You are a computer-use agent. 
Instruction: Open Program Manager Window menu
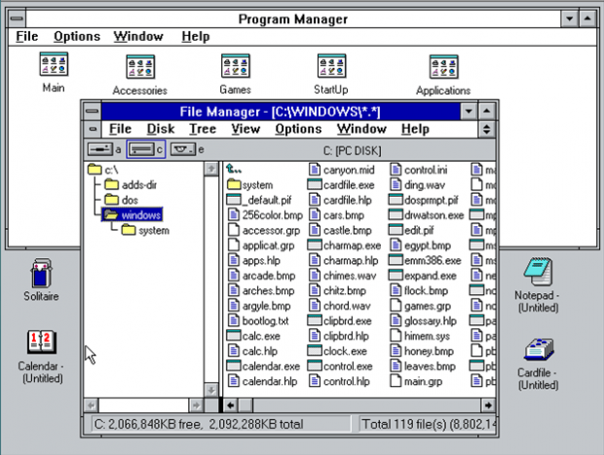click(x=138, y=37)
